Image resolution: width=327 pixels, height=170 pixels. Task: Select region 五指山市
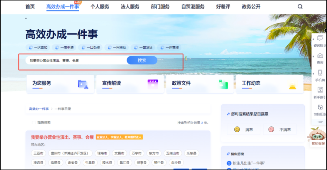173,153
